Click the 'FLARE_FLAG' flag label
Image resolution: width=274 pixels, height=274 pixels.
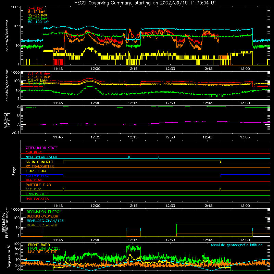(x=36, y=171)
